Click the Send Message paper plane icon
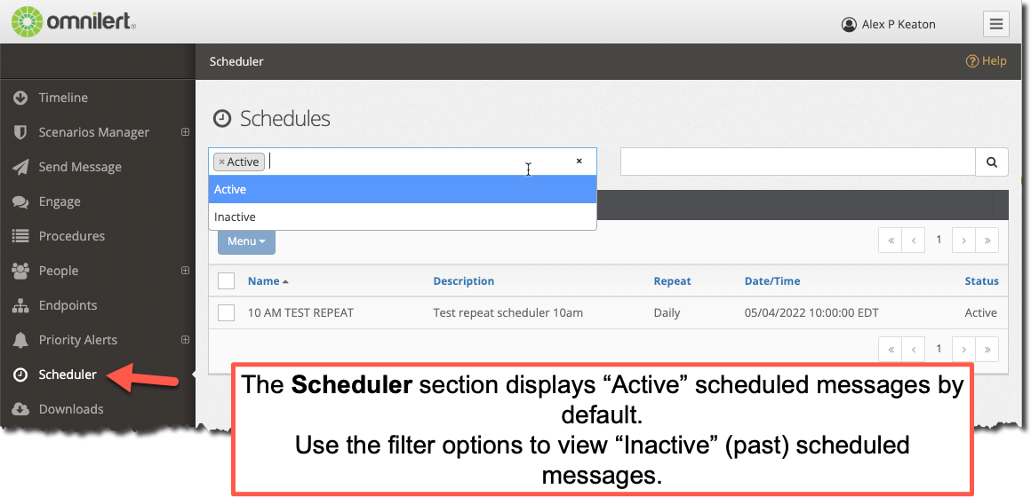Screen dimensions: 1031x497 click(x=20, y=167)
